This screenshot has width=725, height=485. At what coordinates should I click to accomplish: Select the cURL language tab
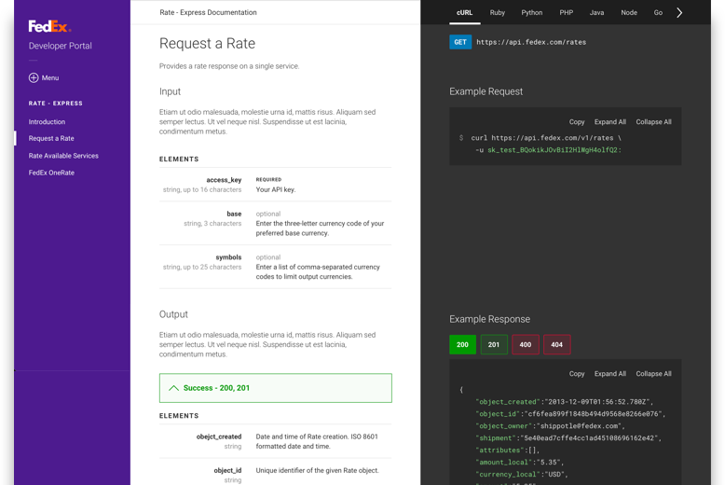(x=464, y=13)
